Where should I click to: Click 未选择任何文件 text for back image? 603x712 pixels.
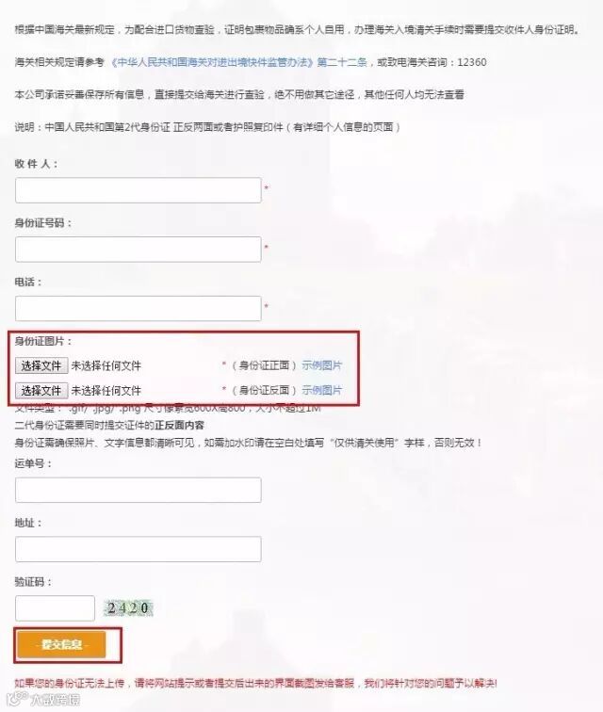tap(106, 391)
